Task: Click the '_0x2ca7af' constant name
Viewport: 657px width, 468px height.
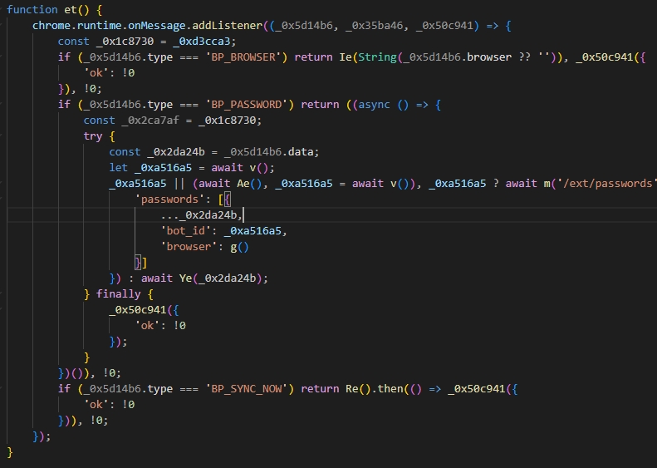Action: point(150,121)
